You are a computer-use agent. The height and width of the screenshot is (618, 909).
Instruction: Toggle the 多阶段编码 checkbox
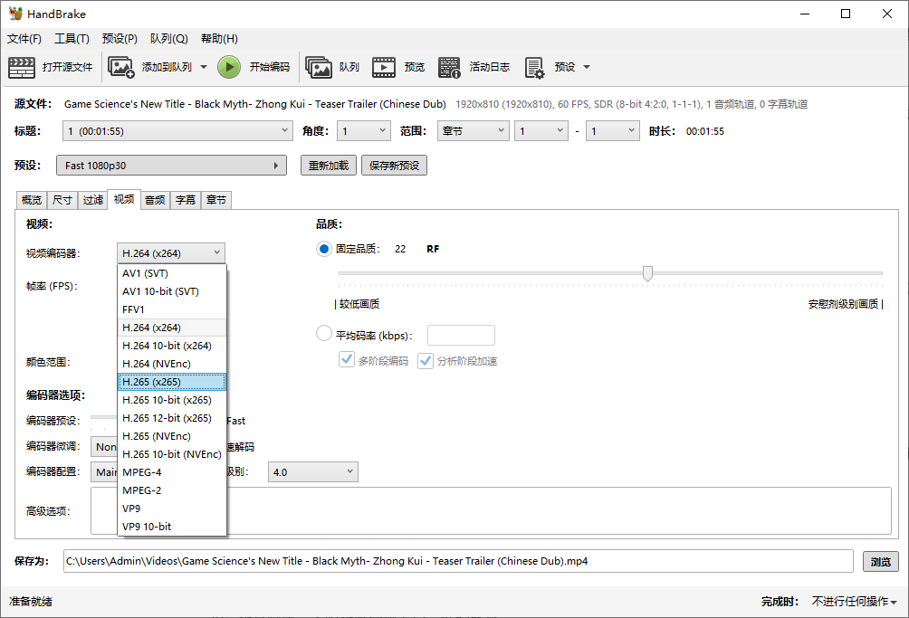coord(346,360)
